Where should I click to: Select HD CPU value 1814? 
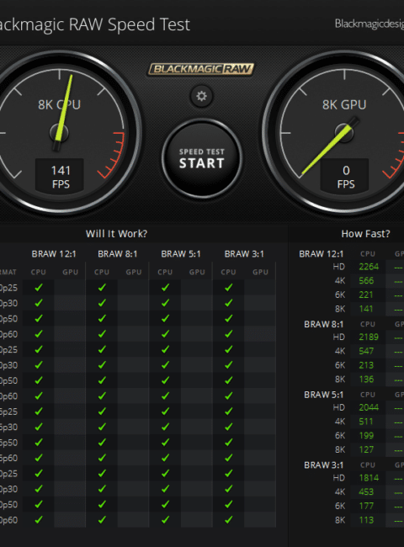(x=369, y=478)
